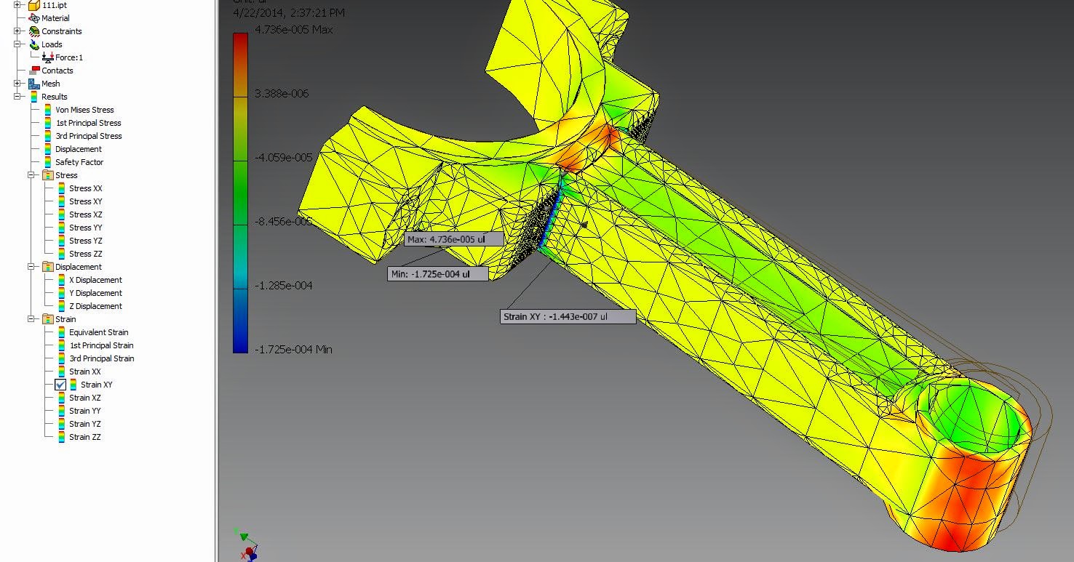Click the Stress XZ icon
This screenshot has height=562, width=1074.
62,214
